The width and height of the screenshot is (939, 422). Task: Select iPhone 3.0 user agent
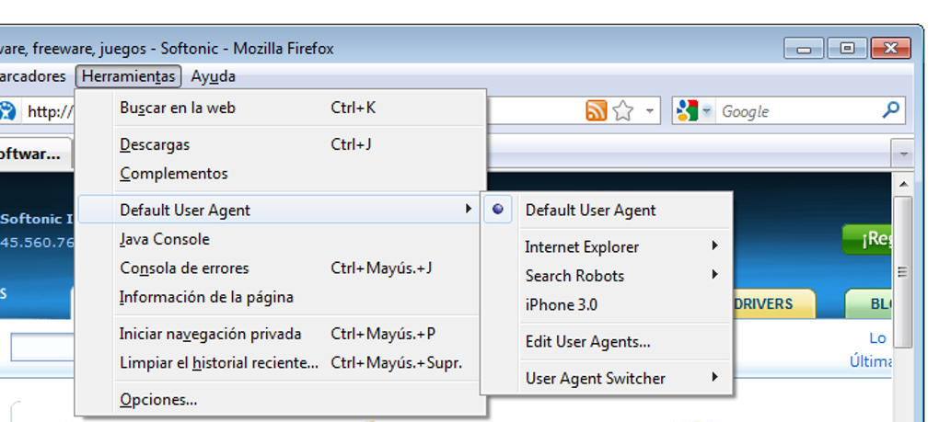(x=561, y=304)
